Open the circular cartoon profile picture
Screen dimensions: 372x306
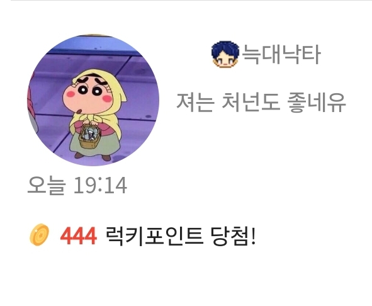point(93,100)
